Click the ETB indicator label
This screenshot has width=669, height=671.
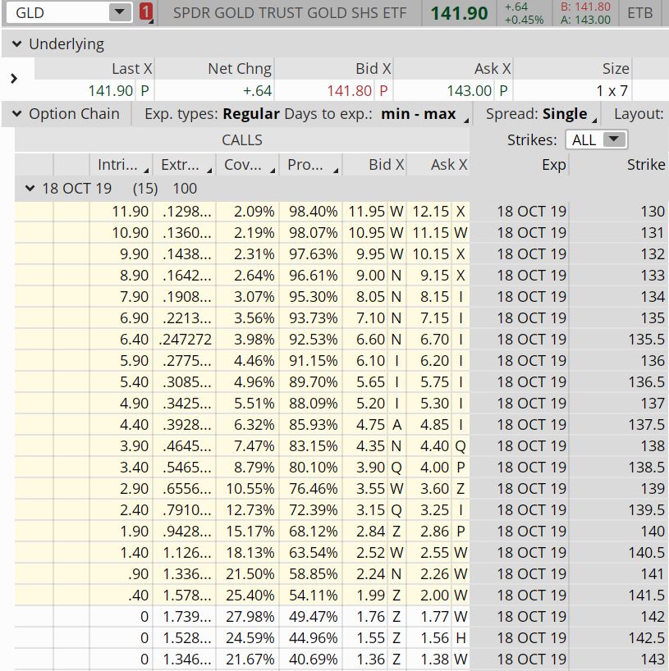tap(640, 13)
